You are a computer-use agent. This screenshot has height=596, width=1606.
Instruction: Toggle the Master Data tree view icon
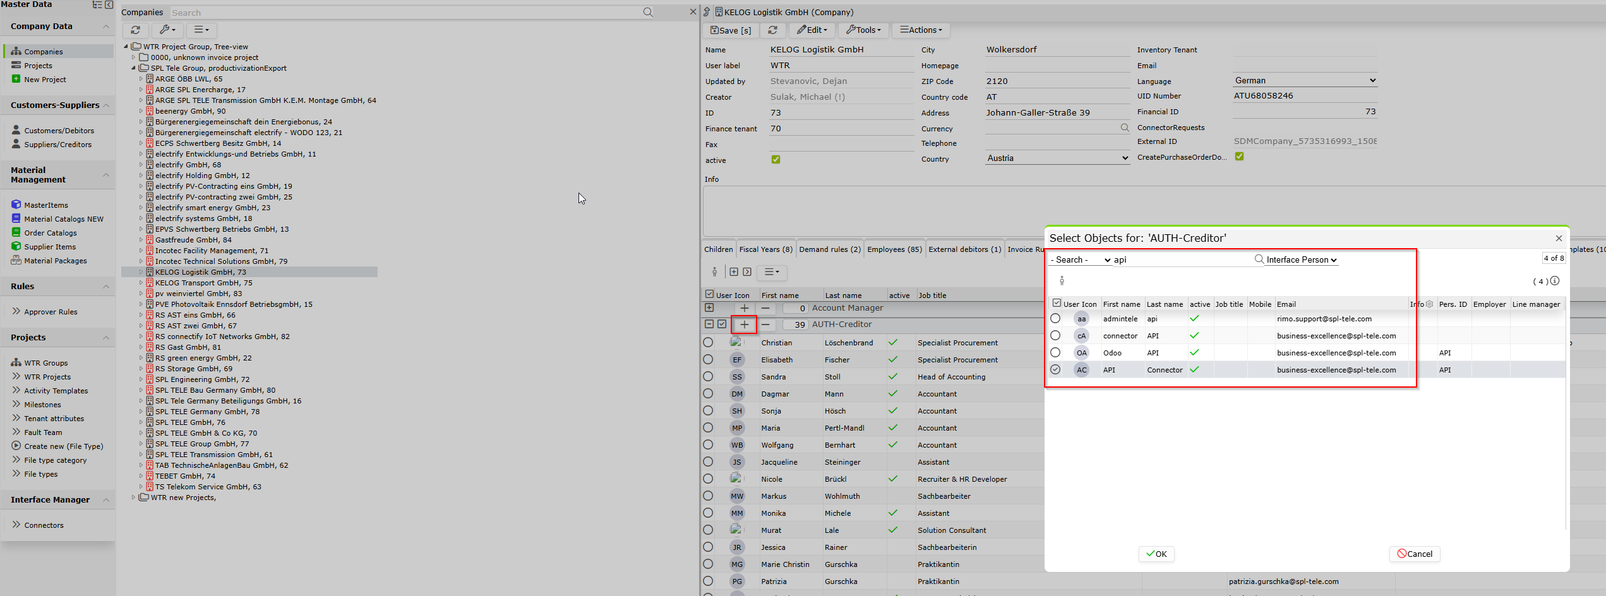[97, 4]
